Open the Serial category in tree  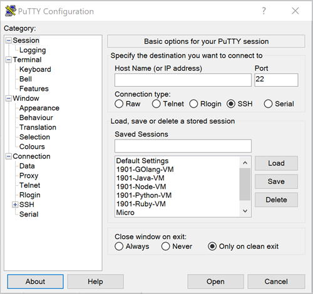pyautogui.click(x=29, y=215)
